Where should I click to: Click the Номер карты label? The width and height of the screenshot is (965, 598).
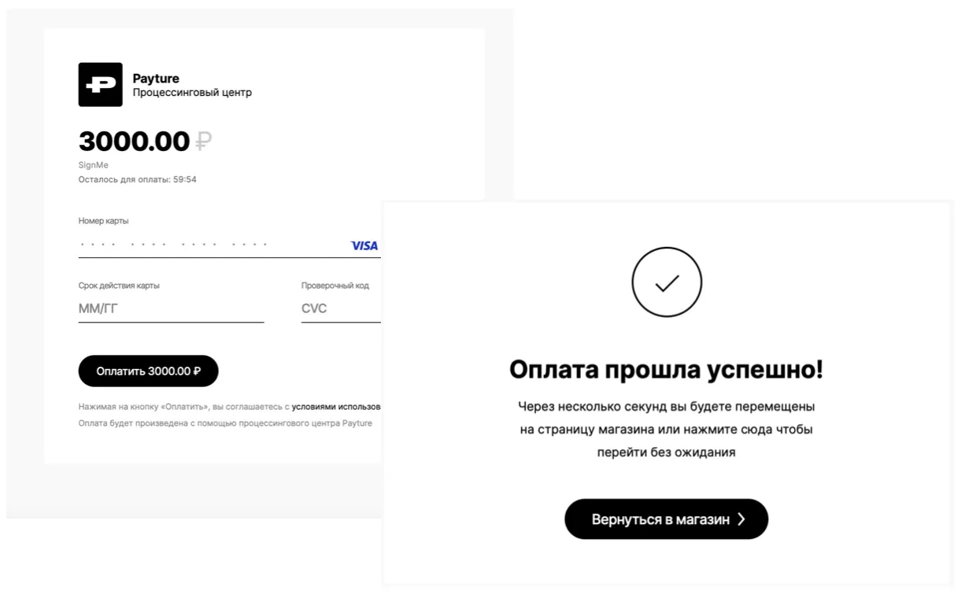[x=103, y=221]
